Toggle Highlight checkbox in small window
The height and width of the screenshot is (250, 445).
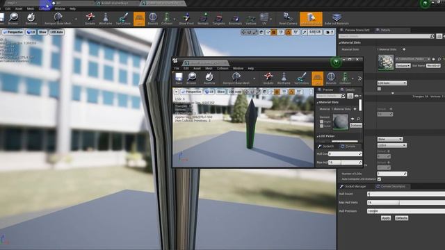pyautogui.click(x=321, y=122)
